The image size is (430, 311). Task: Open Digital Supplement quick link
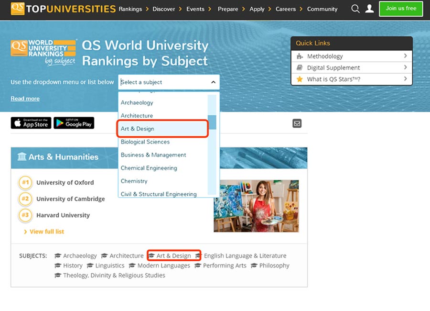(x=352, y=67)
